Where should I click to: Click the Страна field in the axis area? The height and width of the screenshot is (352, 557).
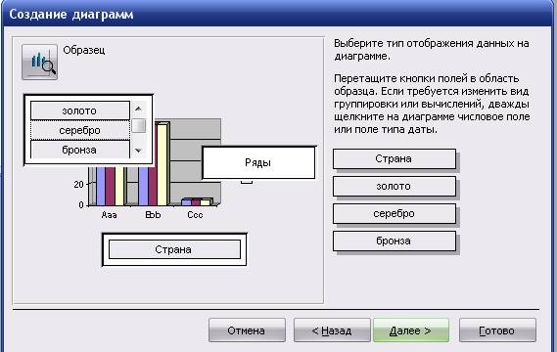[x=174, y=249]
